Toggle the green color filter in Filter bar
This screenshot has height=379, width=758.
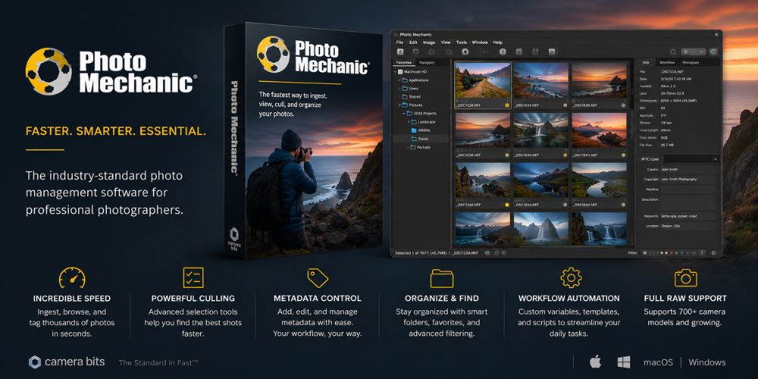(x=677, y=253)
